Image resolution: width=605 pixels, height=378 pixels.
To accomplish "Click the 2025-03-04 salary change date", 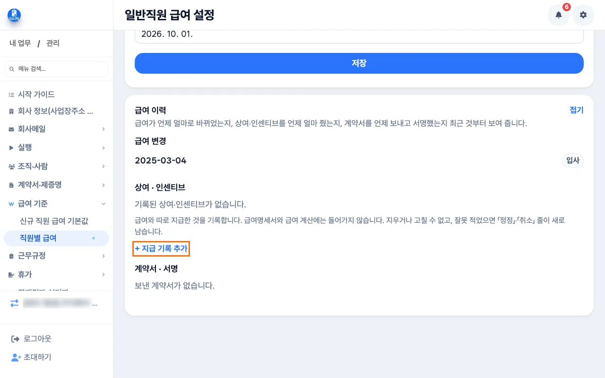I will tap(161, 161).
